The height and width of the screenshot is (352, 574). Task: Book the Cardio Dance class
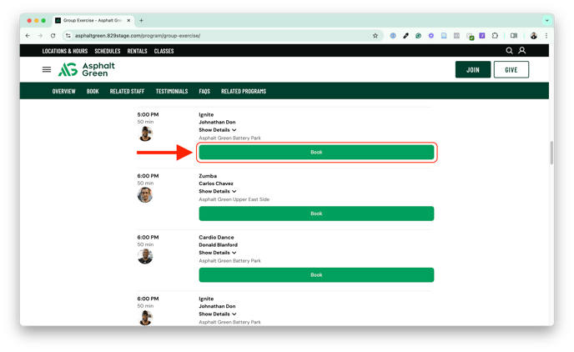[x=316, y=275]
